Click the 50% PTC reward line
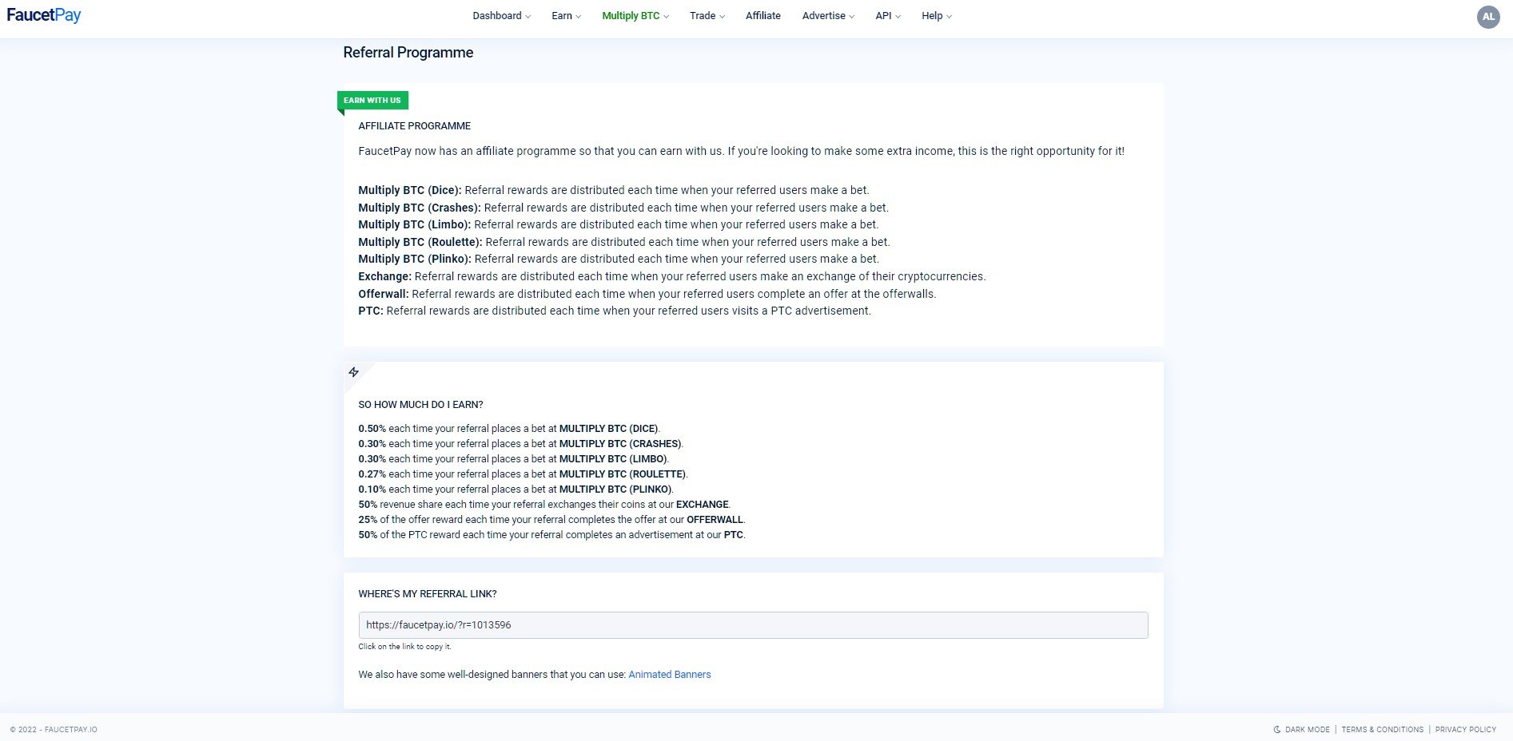 point(551,535)
